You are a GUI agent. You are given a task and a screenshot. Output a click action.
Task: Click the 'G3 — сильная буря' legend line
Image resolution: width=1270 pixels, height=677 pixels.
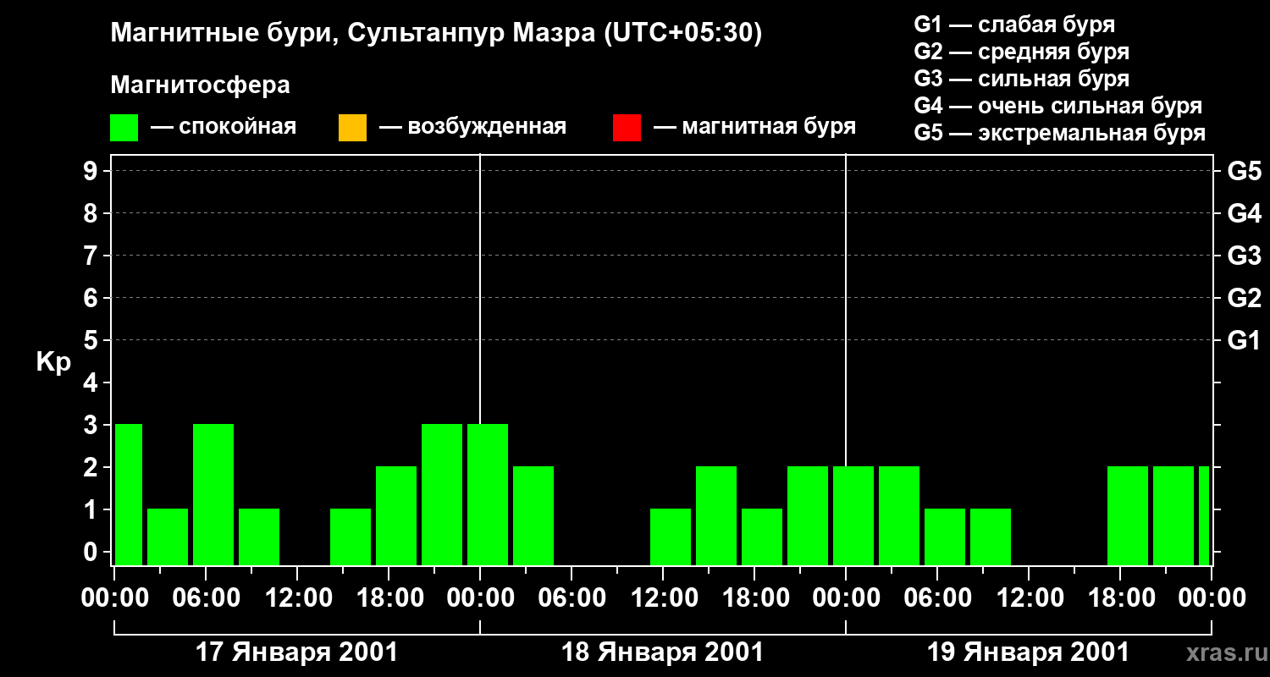(x=1022, y=79)
